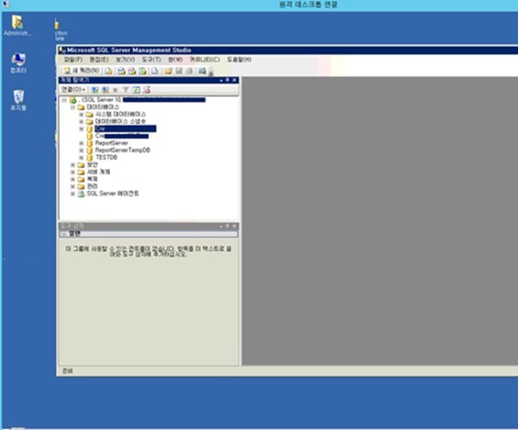Toggle auto-hide pin on toolbox panel

tap(227, 226)
